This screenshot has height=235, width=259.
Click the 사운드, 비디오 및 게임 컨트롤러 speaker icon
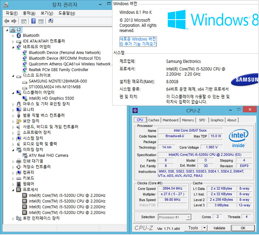18,127
